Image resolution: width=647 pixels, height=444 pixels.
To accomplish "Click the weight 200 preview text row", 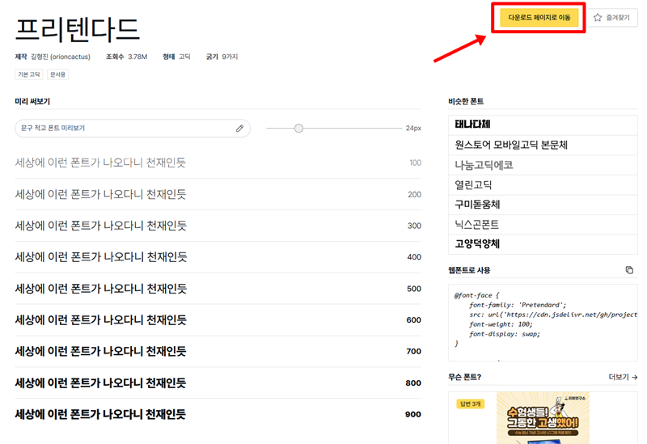I will click(x=218, y=194).
